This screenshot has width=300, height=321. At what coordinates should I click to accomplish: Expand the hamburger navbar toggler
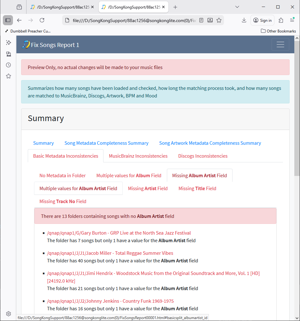point(280,44)
